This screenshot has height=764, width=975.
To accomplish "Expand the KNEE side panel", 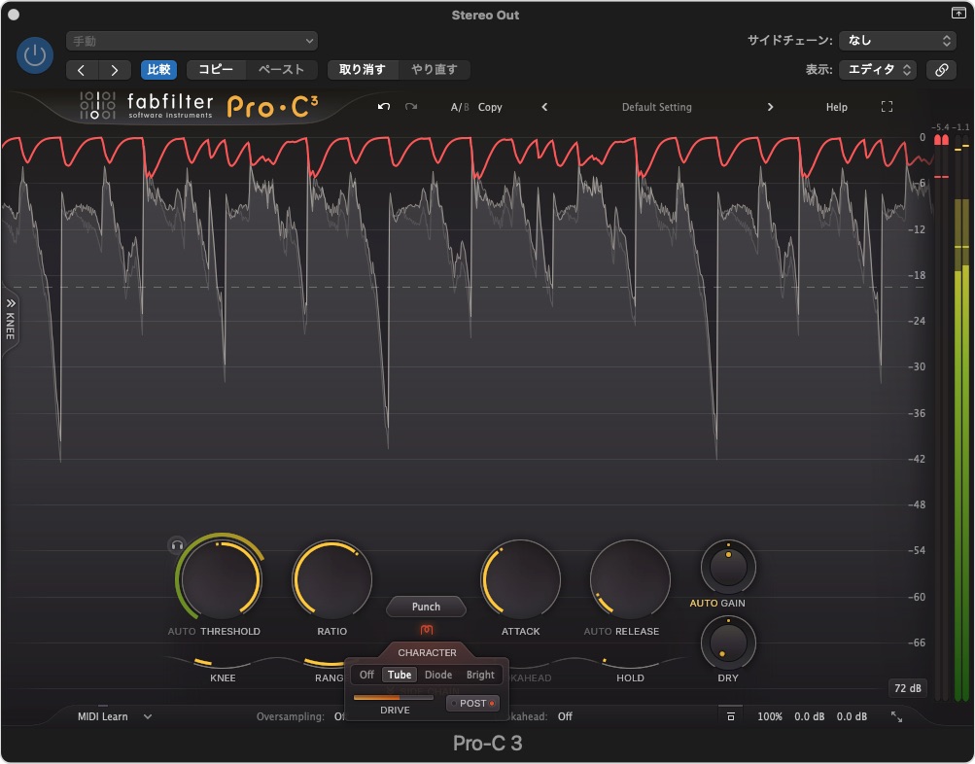I will point(11,318).
